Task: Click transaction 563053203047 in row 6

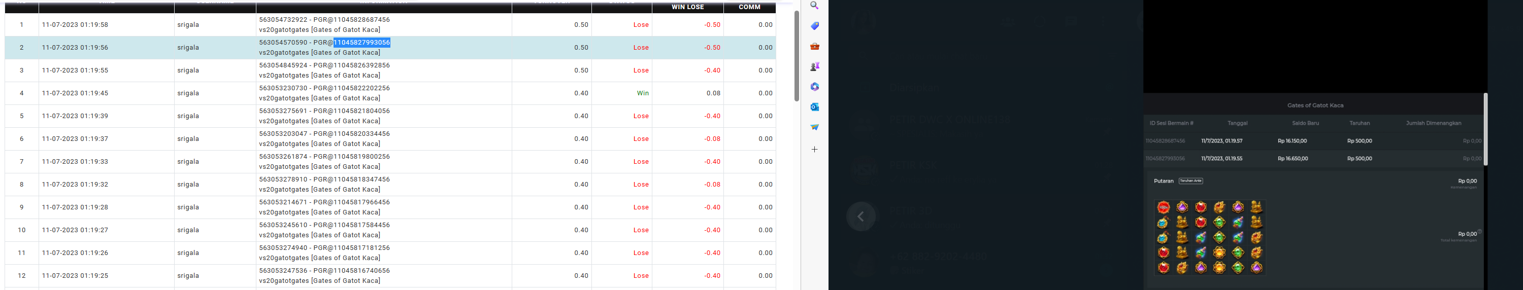Action: tap(283, 134)
